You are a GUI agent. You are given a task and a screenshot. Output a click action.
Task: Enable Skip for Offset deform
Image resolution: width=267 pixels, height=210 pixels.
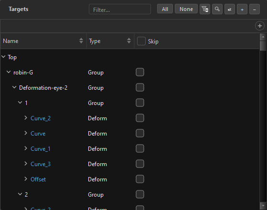pos(140,179)
